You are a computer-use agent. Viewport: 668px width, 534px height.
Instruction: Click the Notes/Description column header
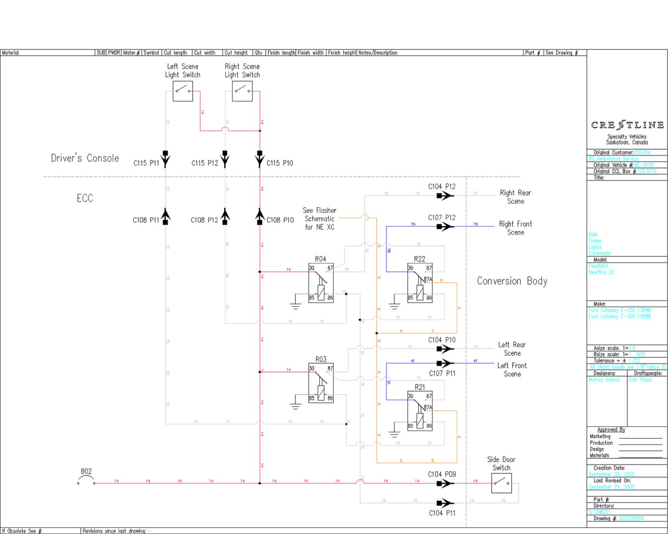[x=378, y=53]
